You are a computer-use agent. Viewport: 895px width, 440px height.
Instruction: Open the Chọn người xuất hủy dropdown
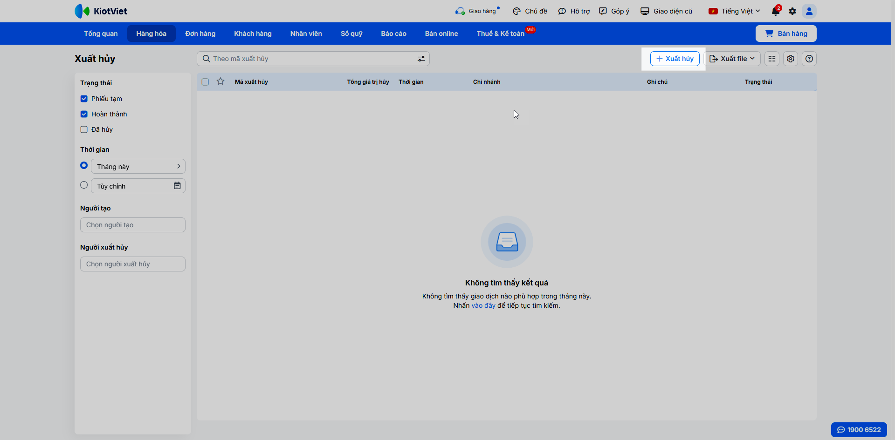(x=133, y=264)
